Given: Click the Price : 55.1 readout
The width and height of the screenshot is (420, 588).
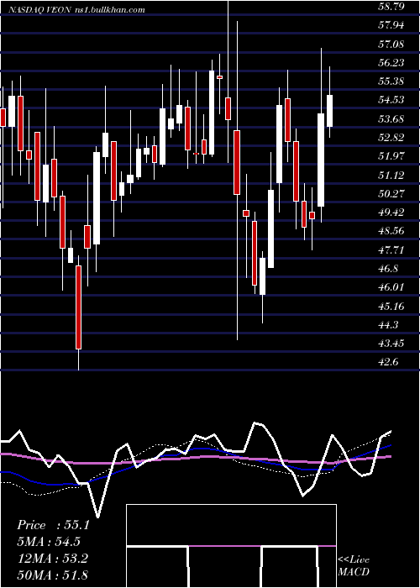Looking at the screenshot, I should click(53, 525).
